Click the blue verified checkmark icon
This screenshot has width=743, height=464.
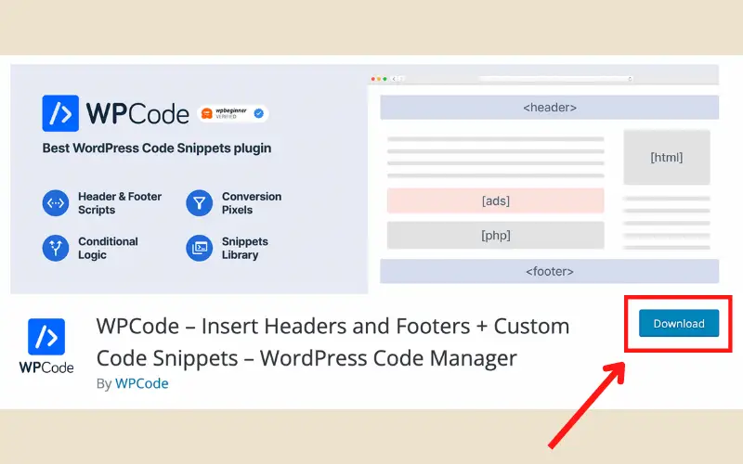(x=259, y=113)
